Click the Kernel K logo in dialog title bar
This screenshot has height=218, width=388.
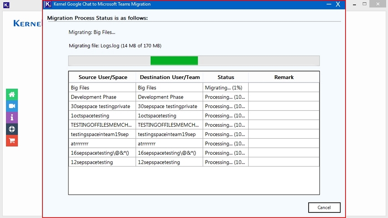click(x=48, y=4)
